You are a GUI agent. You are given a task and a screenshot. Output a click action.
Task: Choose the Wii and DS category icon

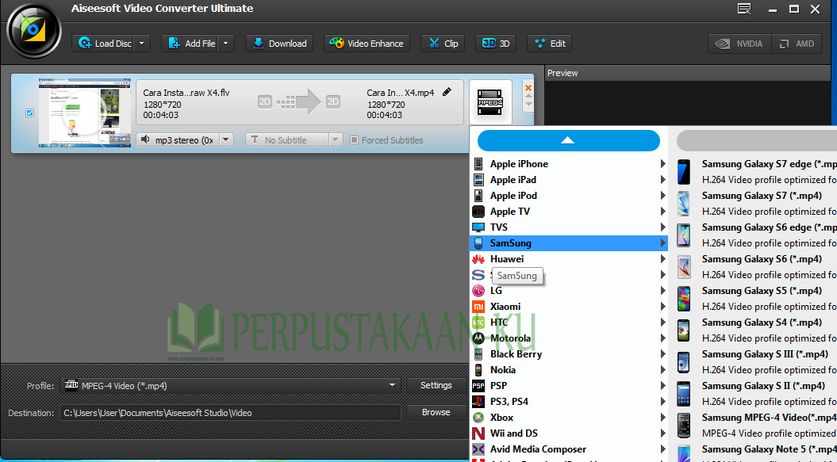point(478,433)
